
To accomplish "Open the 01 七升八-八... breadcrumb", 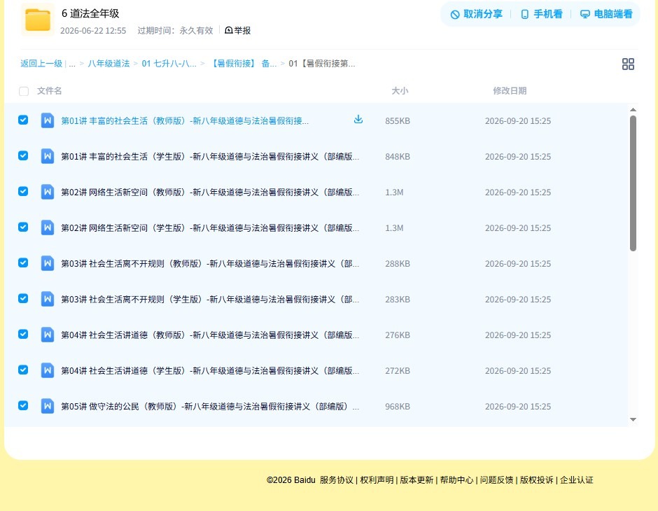I will [x=169, y=64].
